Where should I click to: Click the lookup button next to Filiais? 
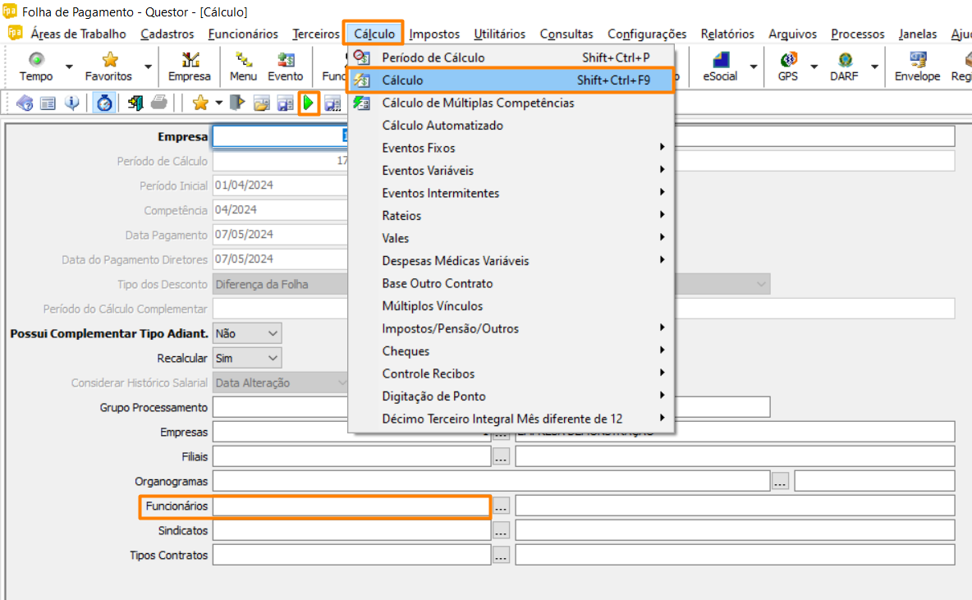(x=501, y=457)
